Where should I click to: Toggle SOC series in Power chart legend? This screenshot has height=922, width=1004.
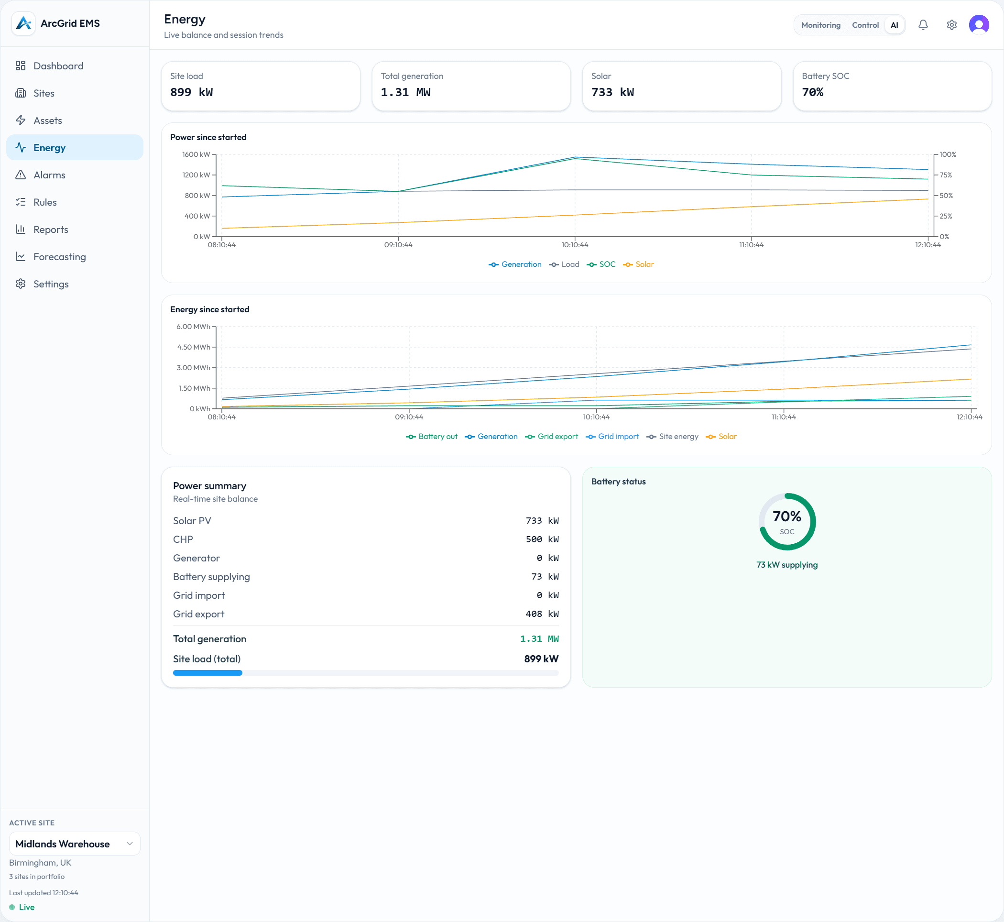(601, 264)
